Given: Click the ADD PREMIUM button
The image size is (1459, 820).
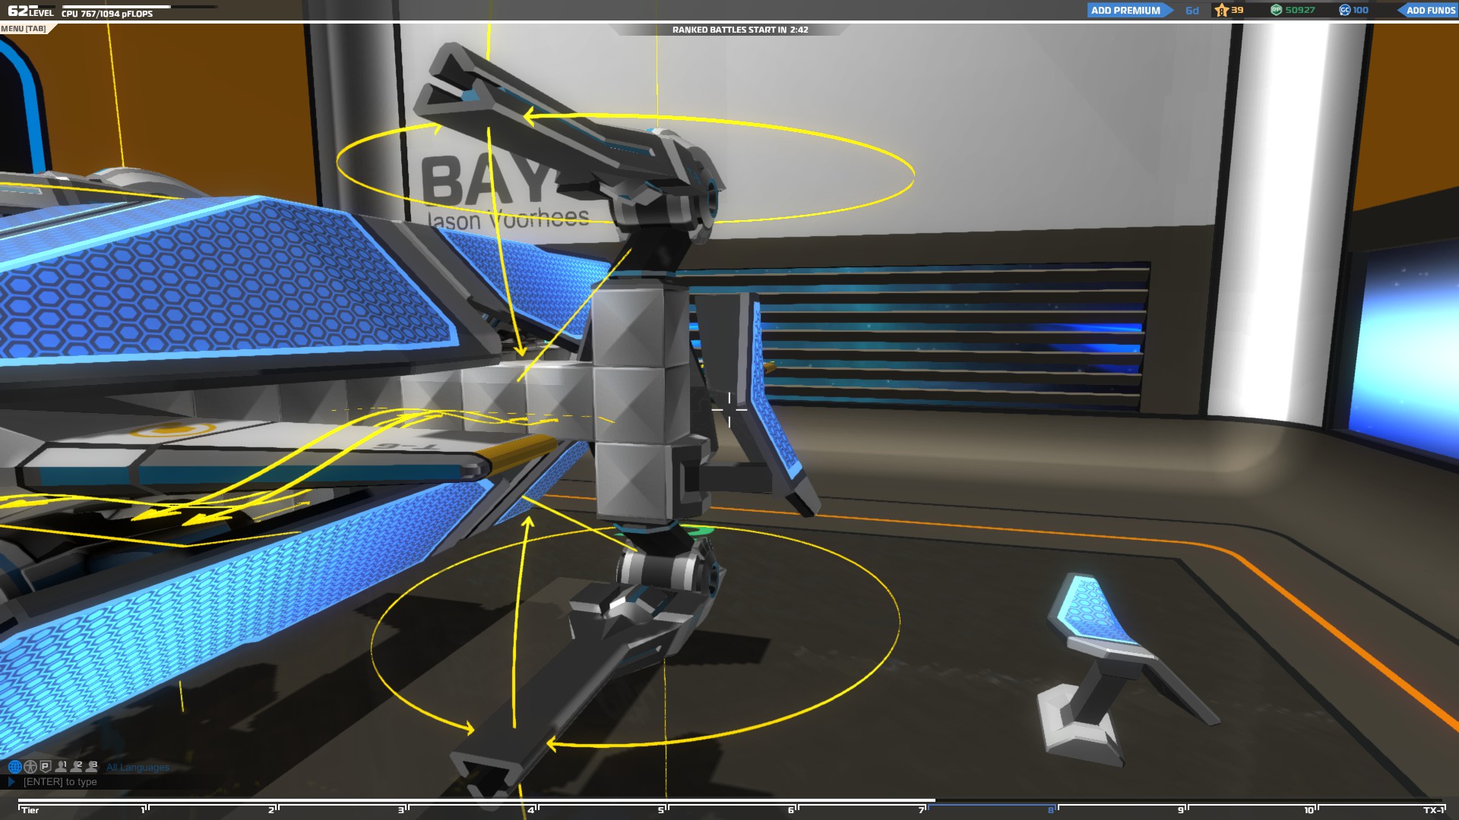Looking at the screenshot, I should 1125,11.
